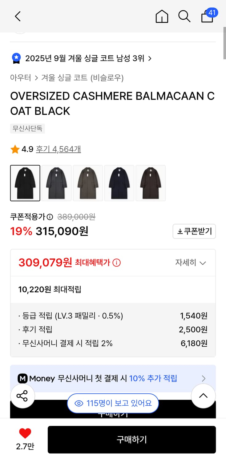
Task: Tap the scroll-to-top arrow button
Action: [203, 396]
